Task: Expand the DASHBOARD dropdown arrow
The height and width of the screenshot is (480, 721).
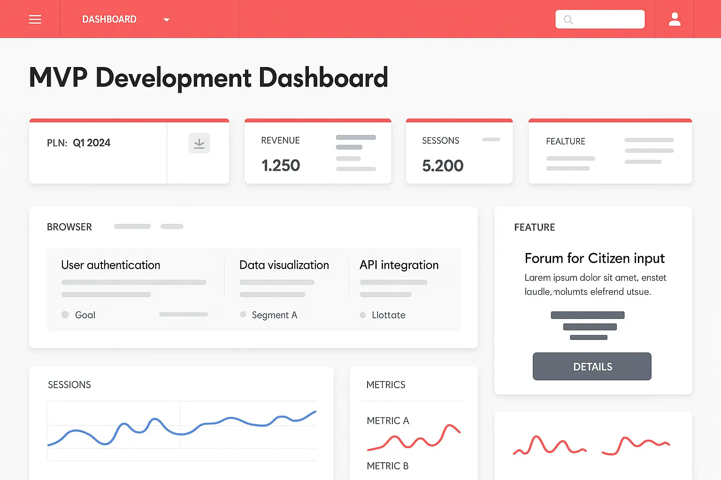Action: click(x=166, y=20)
